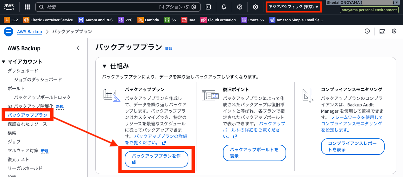Click the コンプライアンスレポートを表示 button
The image size is (403, 177).
353,147
